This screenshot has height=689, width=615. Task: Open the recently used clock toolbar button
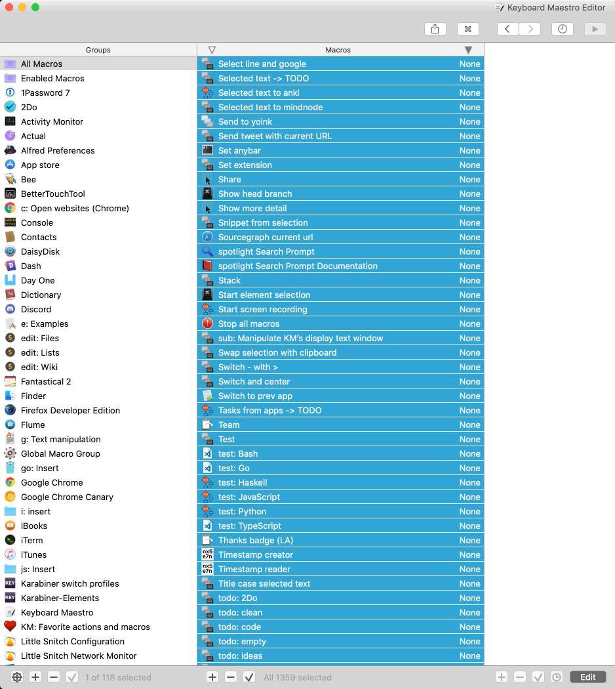tap(563, 29)
